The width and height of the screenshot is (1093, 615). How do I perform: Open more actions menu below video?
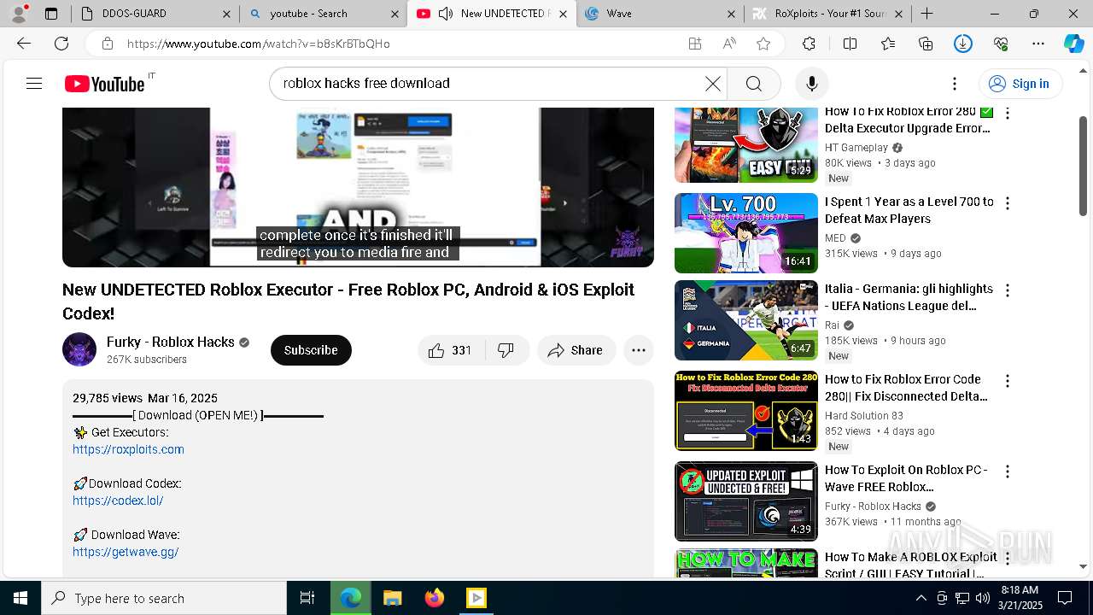(x=638, y=350)
